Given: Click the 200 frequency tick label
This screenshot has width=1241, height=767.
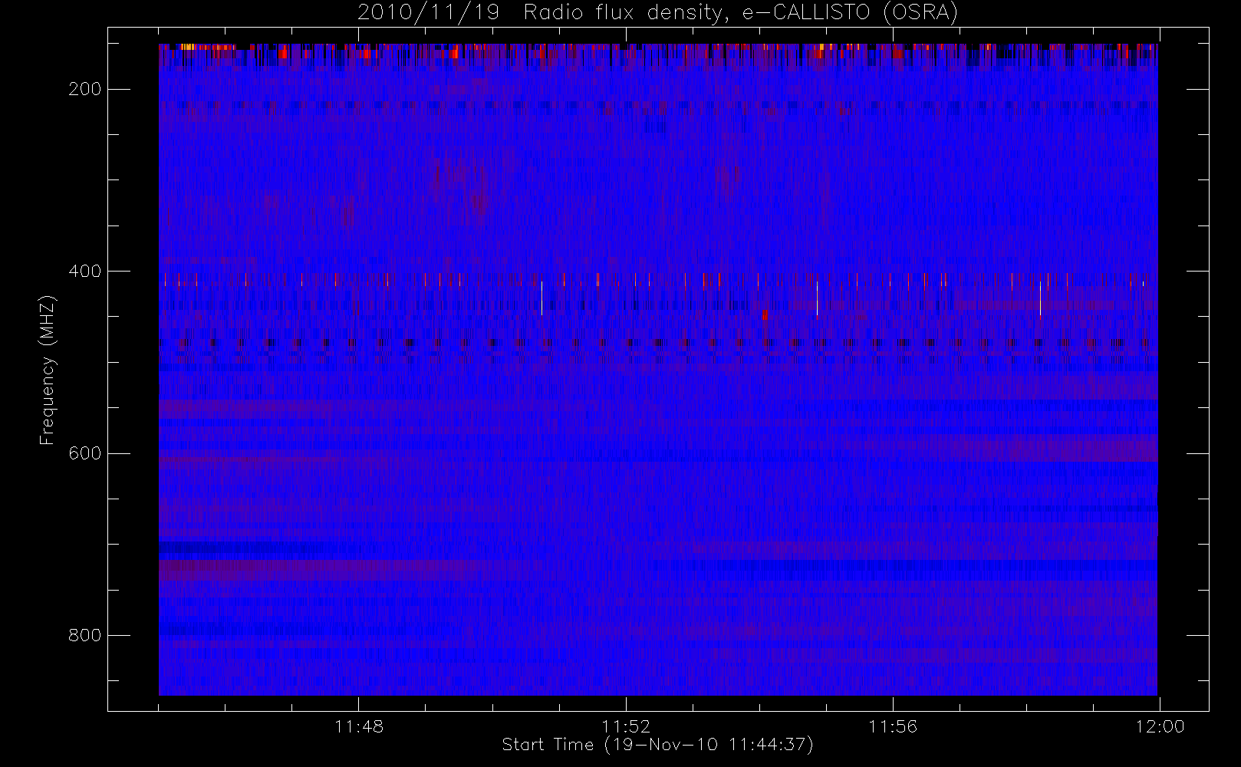Looking at the screenshot, I should [x=84, y=89].
